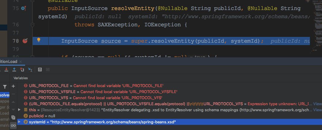The height and width of the screenshot is (130, 322).
Task: Click the resolveEntity method name on line 75
Action: (132, 9)
